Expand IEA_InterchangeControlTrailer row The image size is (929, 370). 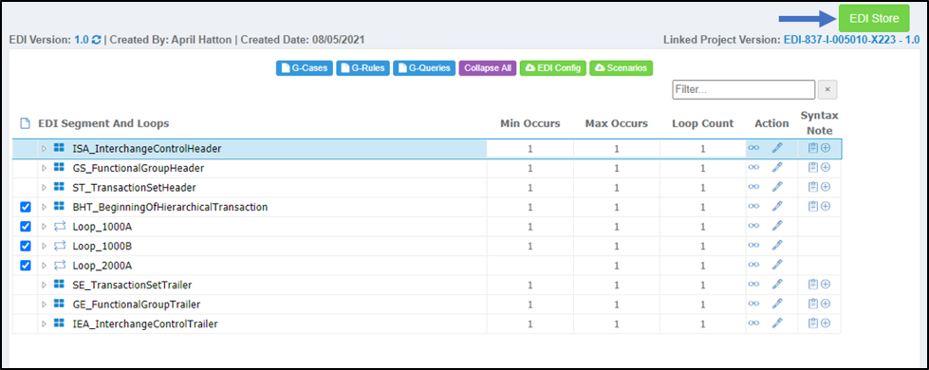[44, 324]
